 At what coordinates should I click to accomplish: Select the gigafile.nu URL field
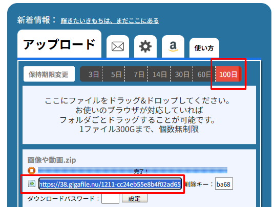tap(110, 184)
